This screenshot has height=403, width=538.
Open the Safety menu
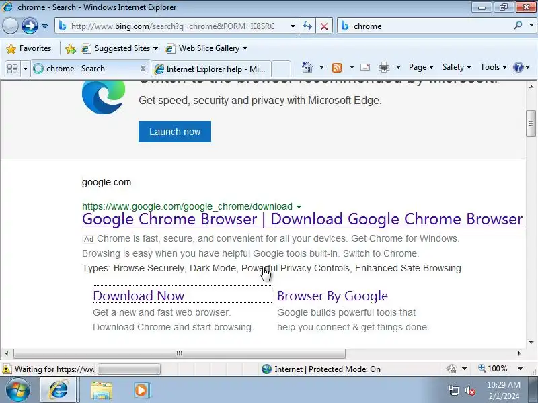[457, 67]
